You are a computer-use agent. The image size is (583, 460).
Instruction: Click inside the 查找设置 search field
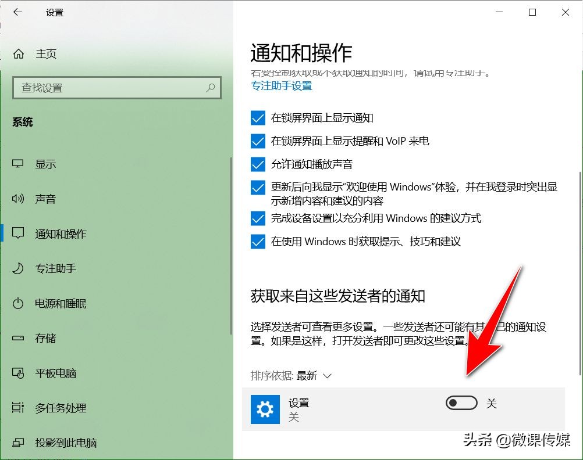pyautogui.click(x=116, y=88)
